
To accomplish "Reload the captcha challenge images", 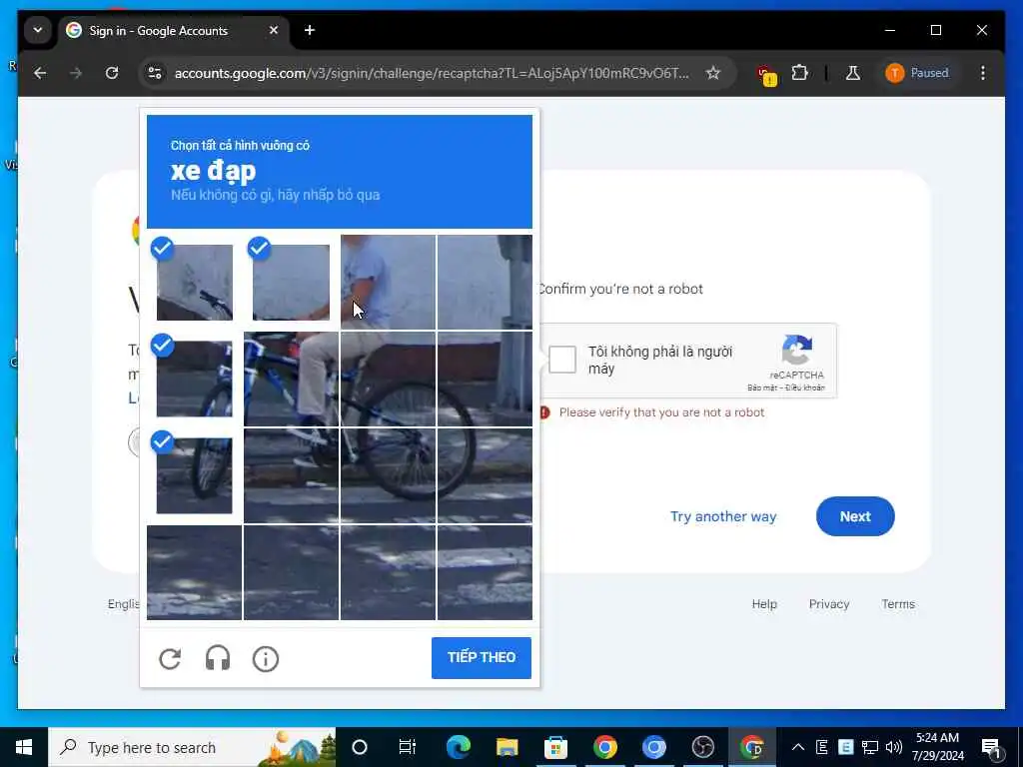I will 170,659.
